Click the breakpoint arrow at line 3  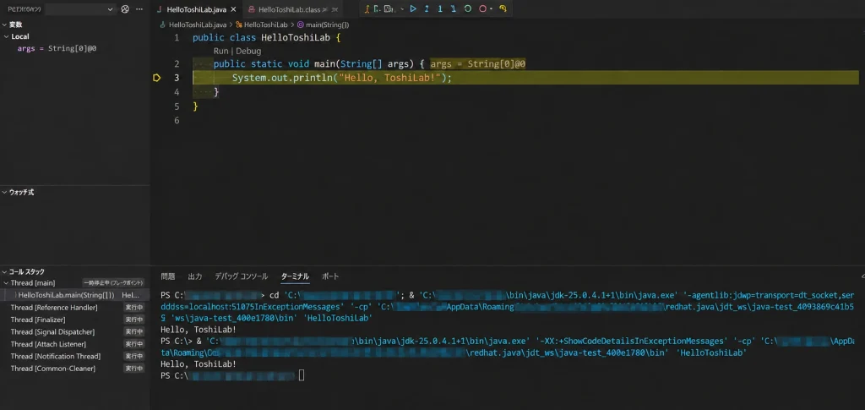click(156, 78)
